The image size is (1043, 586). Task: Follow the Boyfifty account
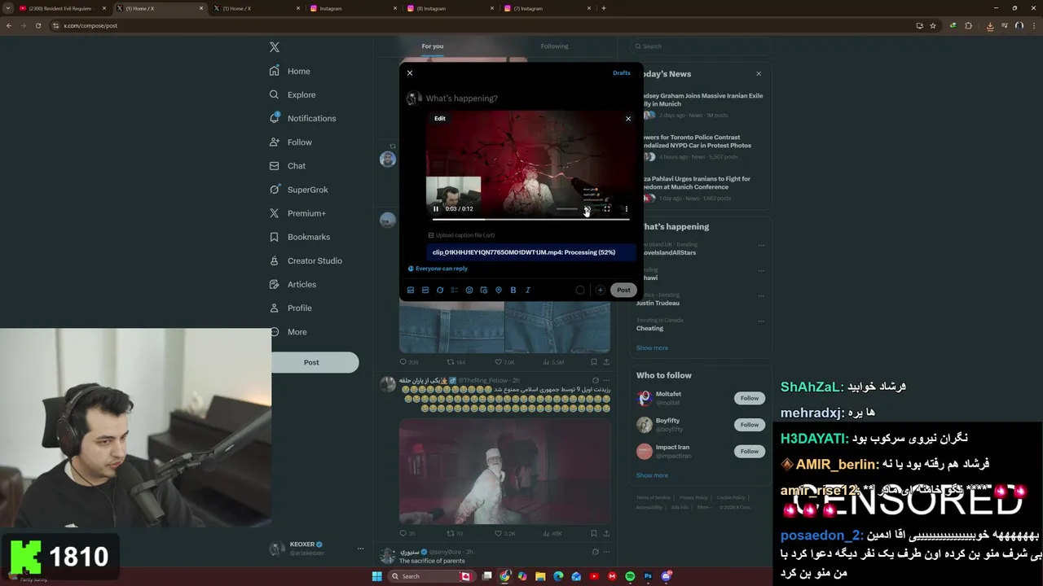(x=750, y=425)
